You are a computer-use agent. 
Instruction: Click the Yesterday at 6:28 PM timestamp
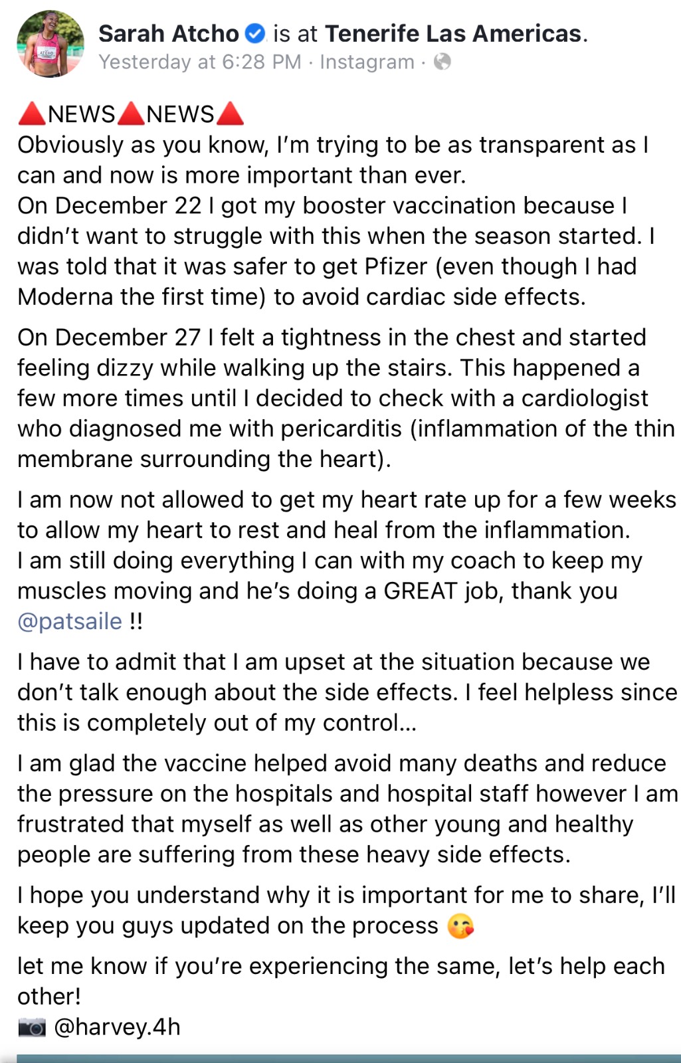(200, 62)
